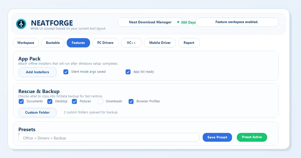Click the green license status dot
Viewport: 301px width, 158px height.
[178, 22]
